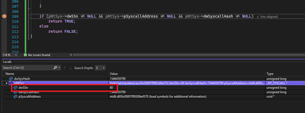Click the dwSSn value 80
This screenshot has height=113, width=305.
(x=112, y=88)
